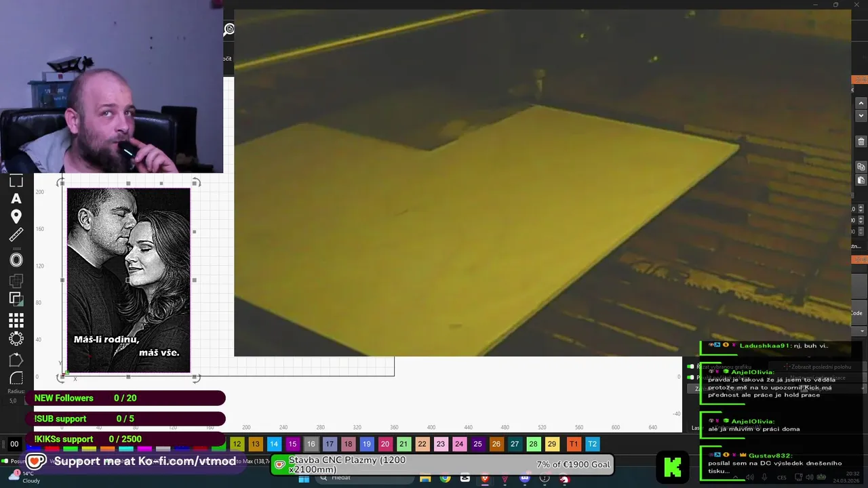The image size is (868, 488).
Task: Pick purple layer color 15 in palette
Action: coord(292,445)
